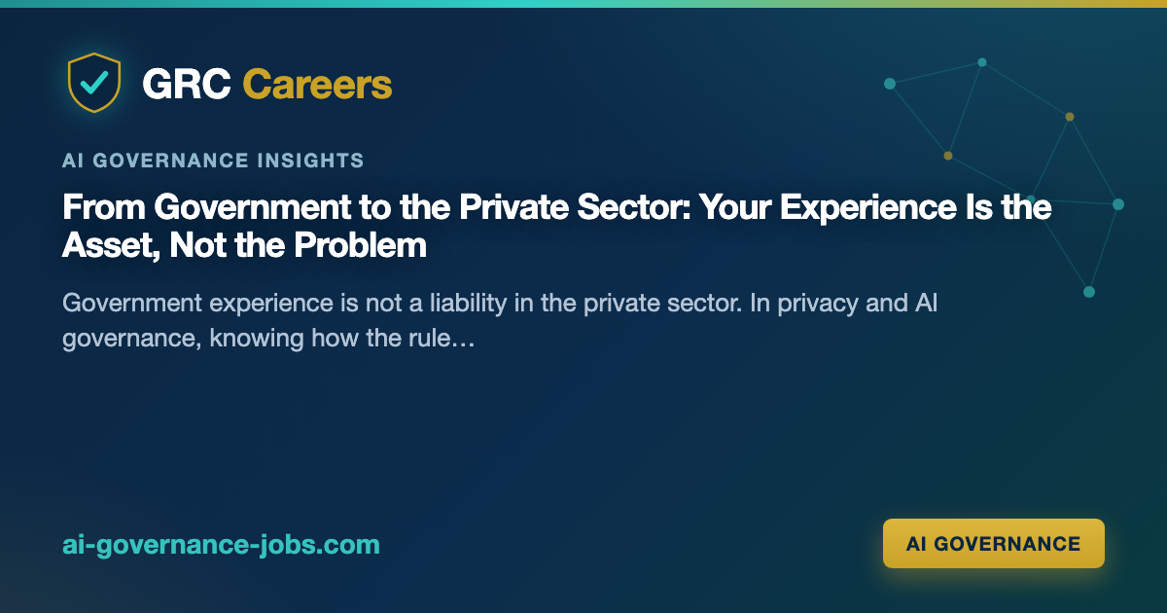Click the gold "AI GOVERNANCE" badge
1167x613 pixels.
click(993, 543)
